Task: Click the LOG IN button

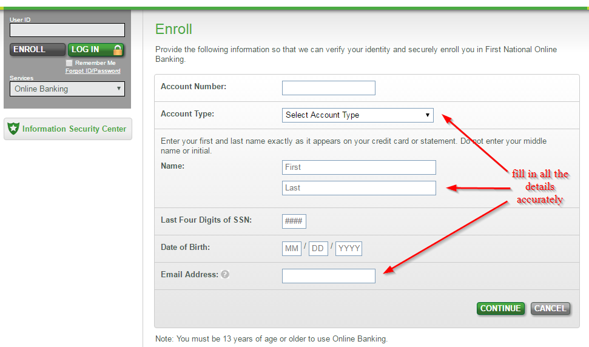Action: (96, 49)
